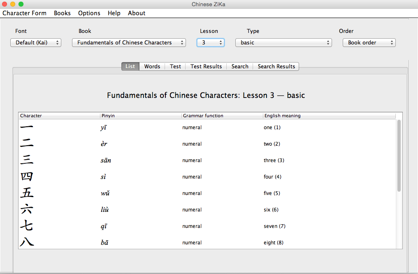Open the Font dropdown showing Default (Kai)

[x=36, y=42]
